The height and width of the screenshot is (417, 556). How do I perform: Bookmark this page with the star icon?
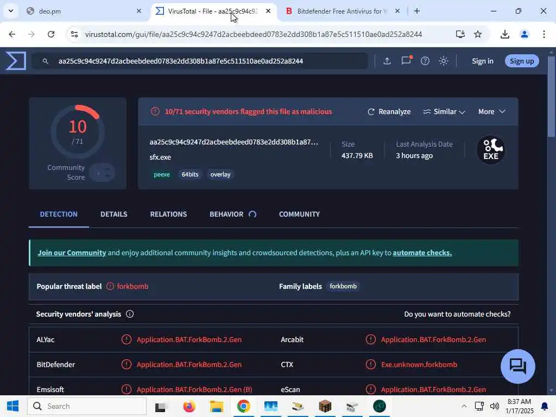[x=478, y=34]
